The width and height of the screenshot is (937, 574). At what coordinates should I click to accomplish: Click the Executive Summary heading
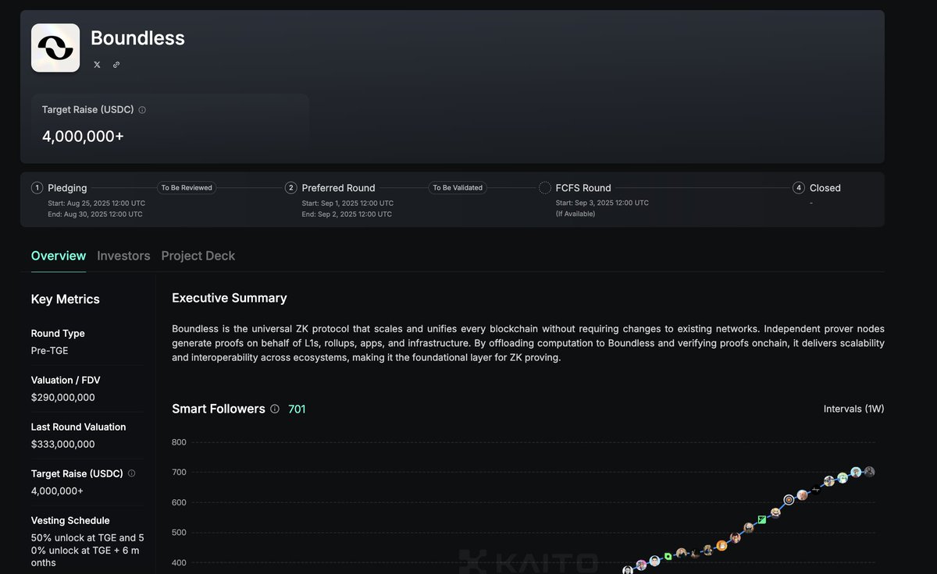(230, 298)
